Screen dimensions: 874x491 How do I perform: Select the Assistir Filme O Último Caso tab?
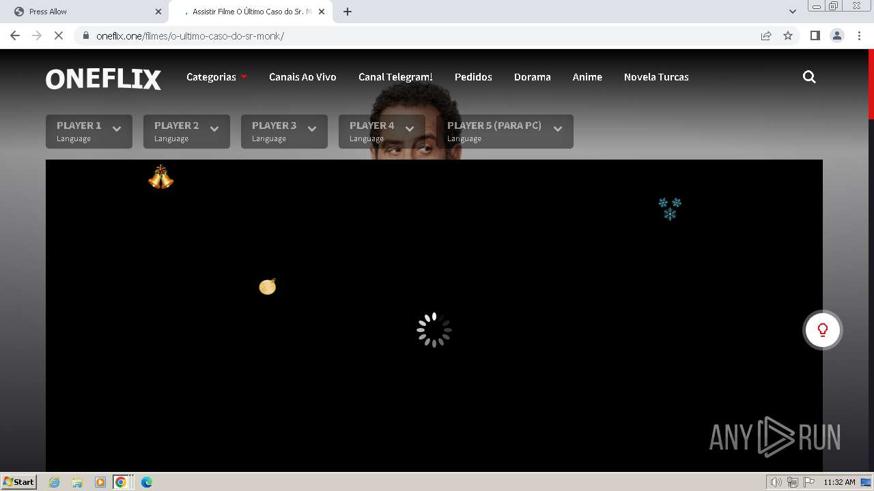[x=250, y=12]
